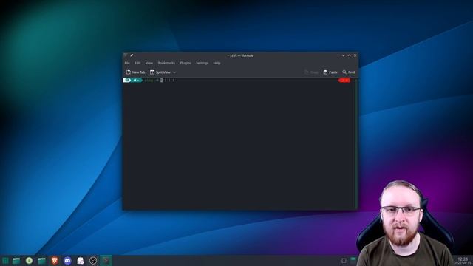Open the folder icon left of Brave
473x266 pixels.
click(41, 261)
